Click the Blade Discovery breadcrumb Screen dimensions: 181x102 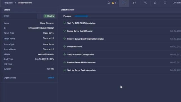25,3
